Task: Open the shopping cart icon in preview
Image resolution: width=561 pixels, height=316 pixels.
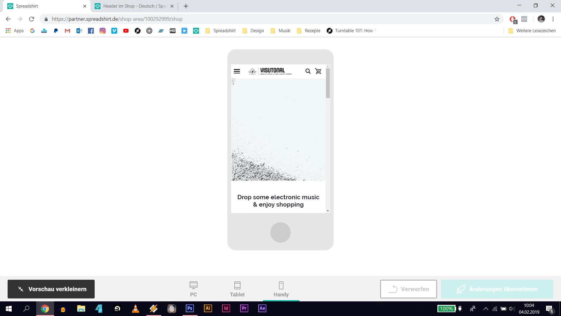Action: coord(318,71)
